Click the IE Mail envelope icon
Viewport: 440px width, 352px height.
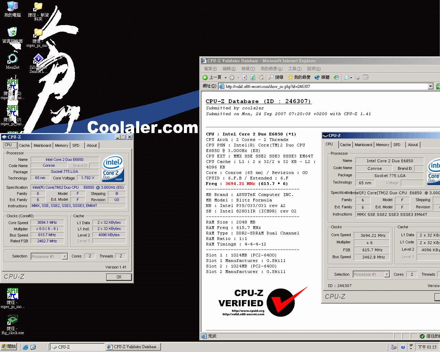[x=346, y=77]
